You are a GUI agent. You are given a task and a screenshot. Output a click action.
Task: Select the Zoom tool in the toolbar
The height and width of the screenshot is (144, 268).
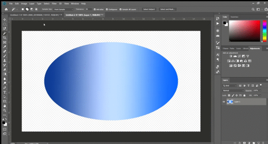point(5,111)
